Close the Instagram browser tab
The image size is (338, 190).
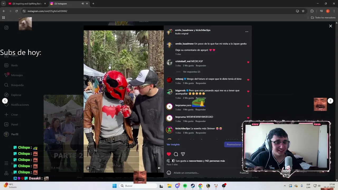(87, 4)
